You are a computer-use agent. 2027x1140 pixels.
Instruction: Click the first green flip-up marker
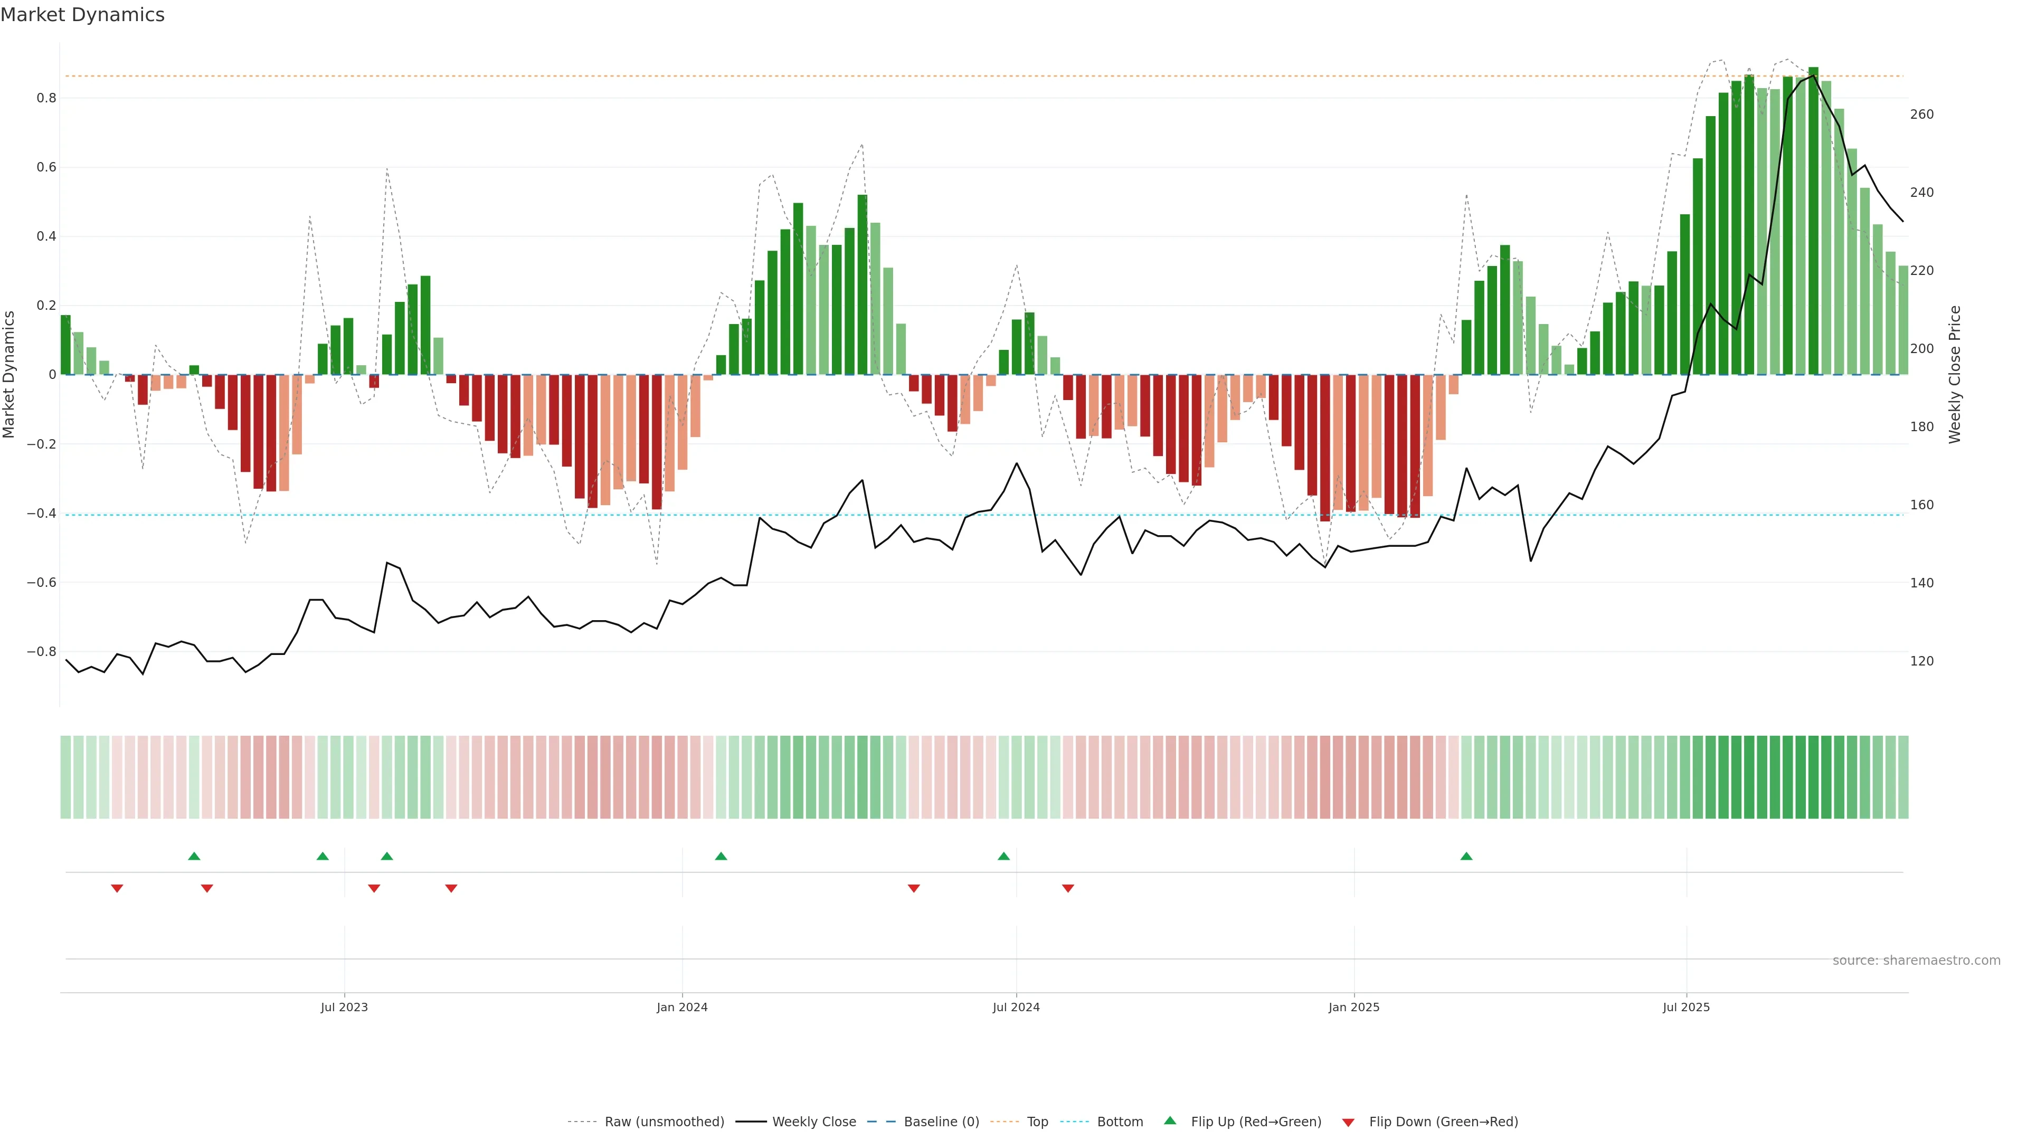tap(194, 856)
